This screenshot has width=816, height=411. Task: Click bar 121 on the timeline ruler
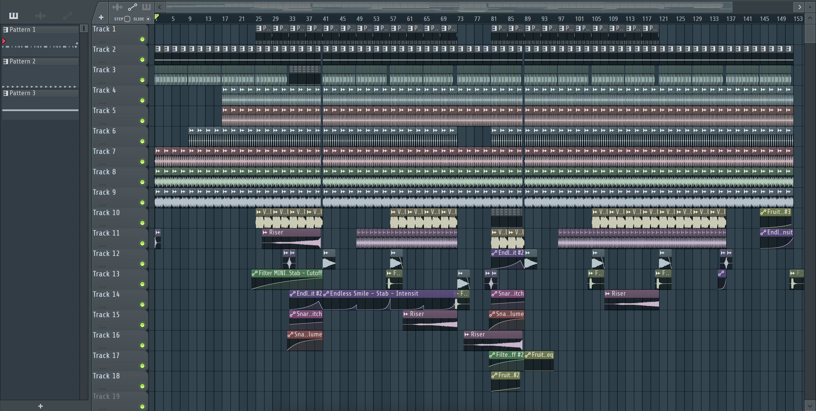663,19
